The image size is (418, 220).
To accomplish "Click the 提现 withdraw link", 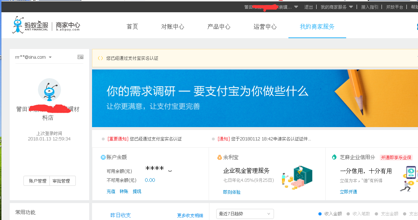I will 137,192.
